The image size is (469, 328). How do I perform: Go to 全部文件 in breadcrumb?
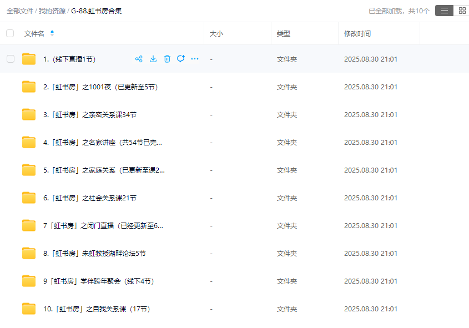point(20,11)
